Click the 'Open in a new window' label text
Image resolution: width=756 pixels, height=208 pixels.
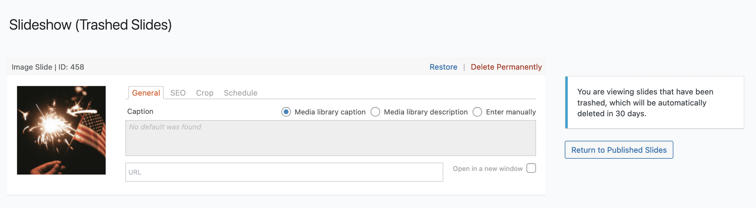click(x=488, y=169)
